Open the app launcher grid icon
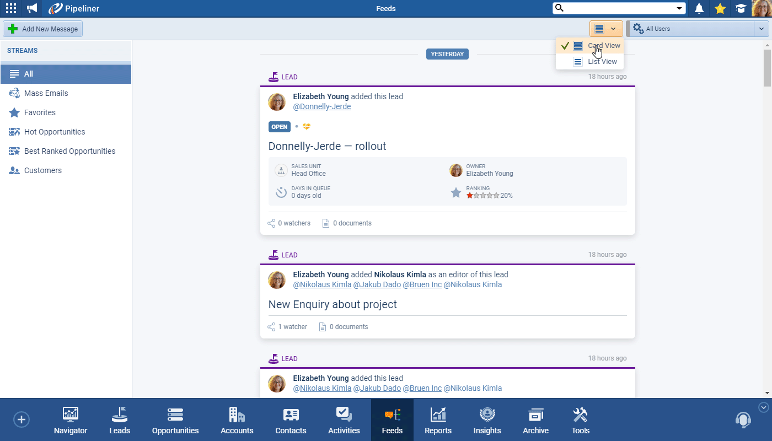Screen dimensions: 772x441 pyautogui.click(x=11, y=8)
